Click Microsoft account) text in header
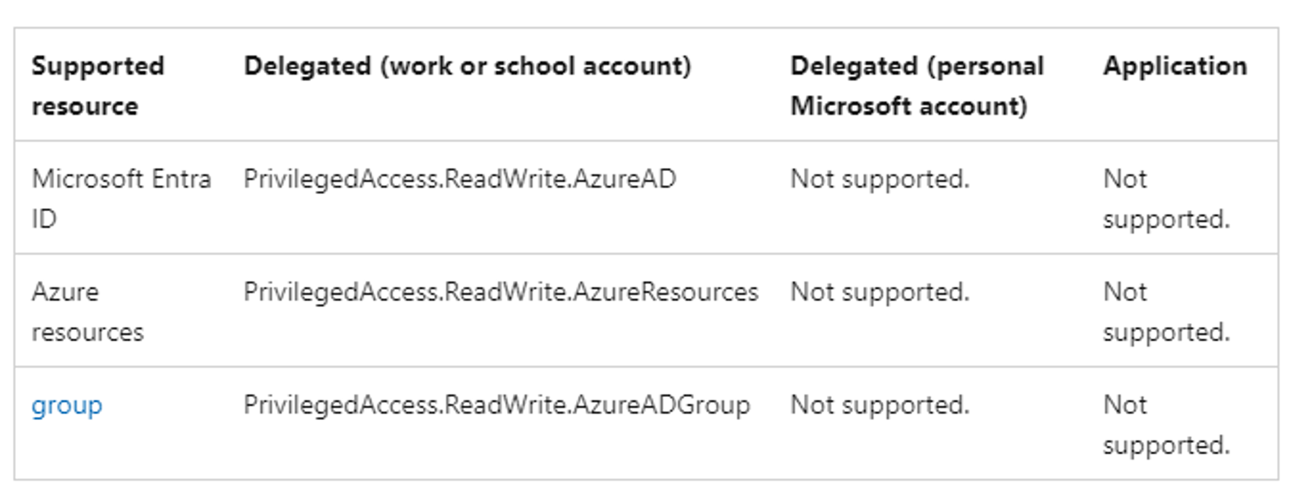 (x=909, y=107)
